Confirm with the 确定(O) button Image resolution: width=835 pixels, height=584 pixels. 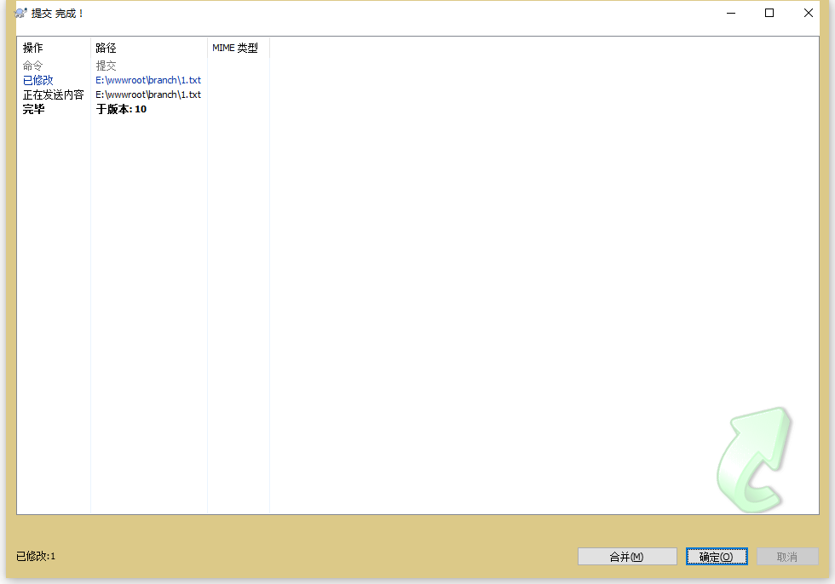click(x=717, y=557)
